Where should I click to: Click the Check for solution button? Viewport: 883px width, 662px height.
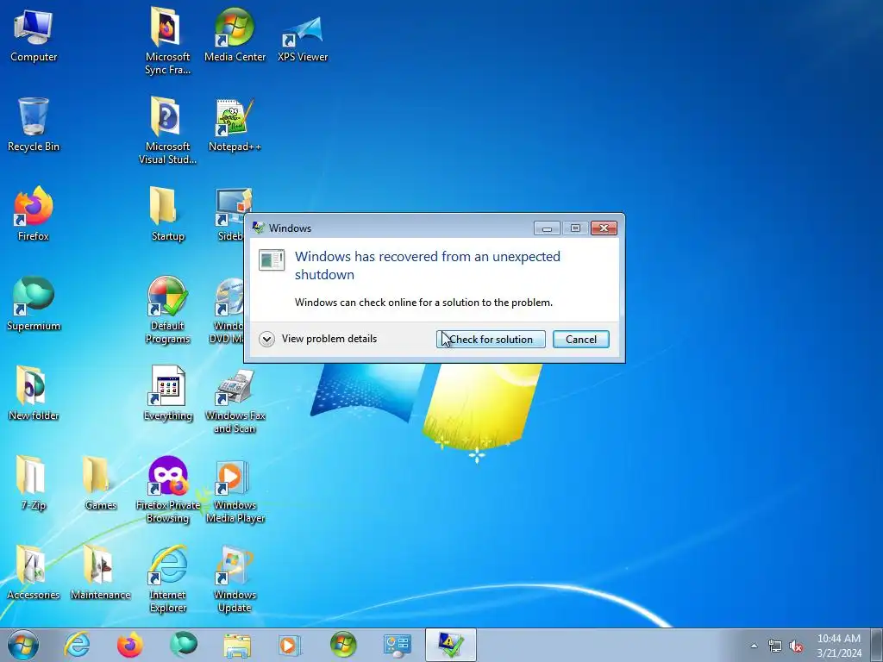coord(491,340)
